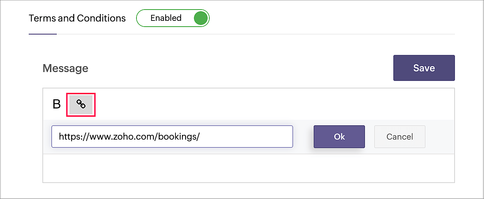Click the grey link bar right of Cancel
This screenshot has width=484, height=199.
tap(440, 137)
